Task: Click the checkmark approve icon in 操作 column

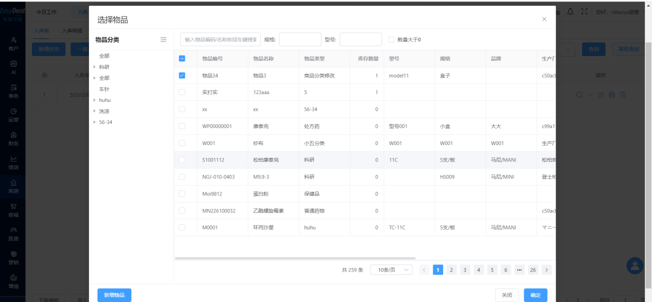Action: tap(591, 95)
